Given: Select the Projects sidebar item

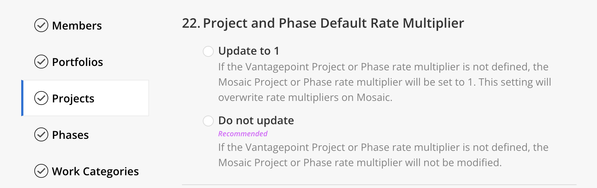Looking at the screenshot, I should pyautogui.click(x=85, y=98).
